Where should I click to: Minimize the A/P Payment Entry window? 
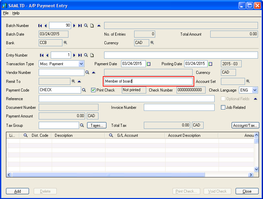(x=242, y=6)
